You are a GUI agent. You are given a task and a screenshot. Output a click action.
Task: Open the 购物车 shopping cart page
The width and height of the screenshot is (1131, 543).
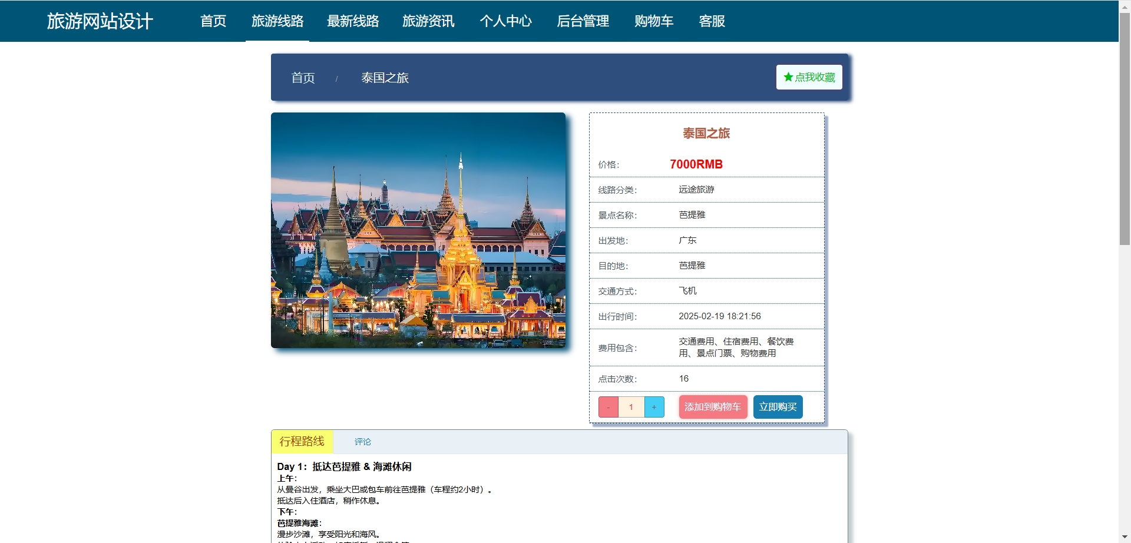(653, 21)
